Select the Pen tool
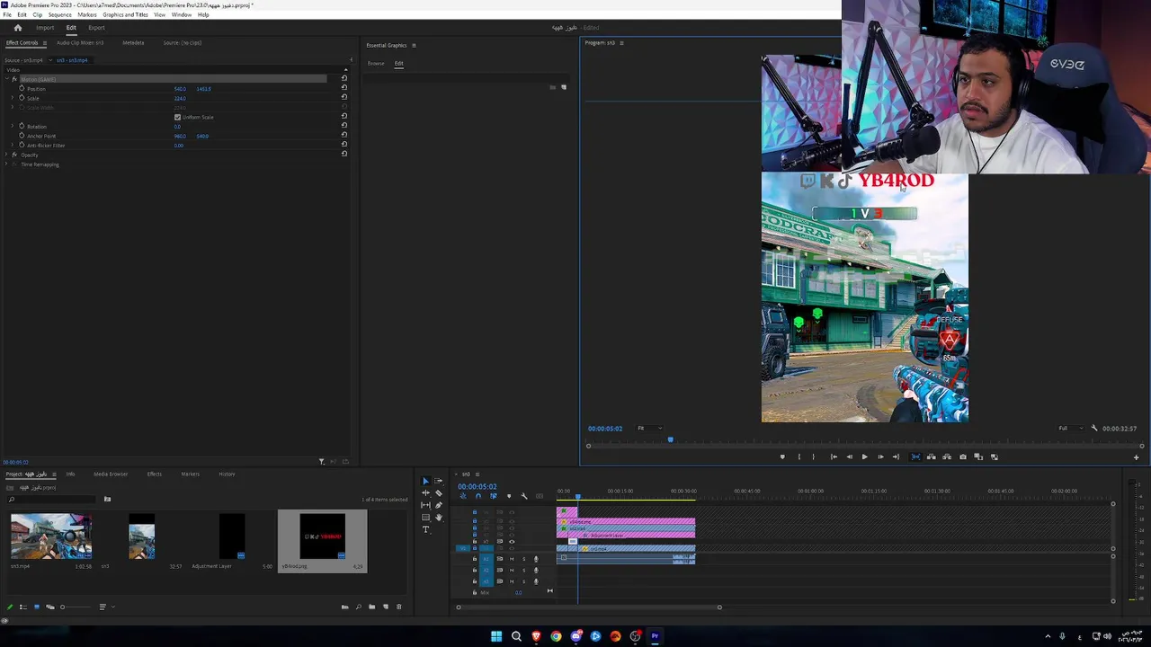 pyautogui.click(x=439, y=505)
